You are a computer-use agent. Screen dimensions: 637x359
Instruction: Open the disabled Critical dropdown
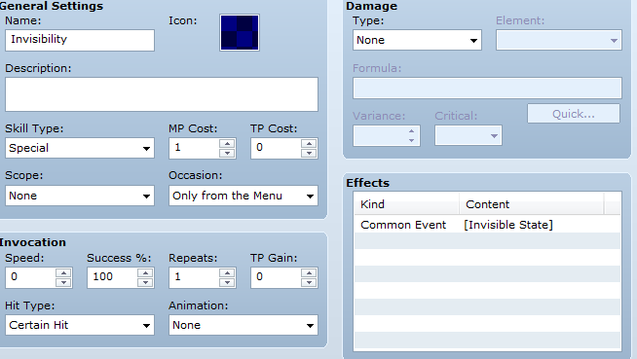tap(468, 135)
